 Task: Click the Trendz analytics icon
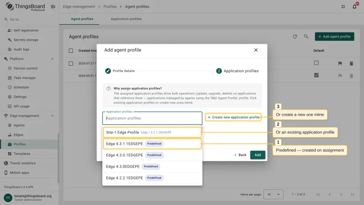(6, 163)
